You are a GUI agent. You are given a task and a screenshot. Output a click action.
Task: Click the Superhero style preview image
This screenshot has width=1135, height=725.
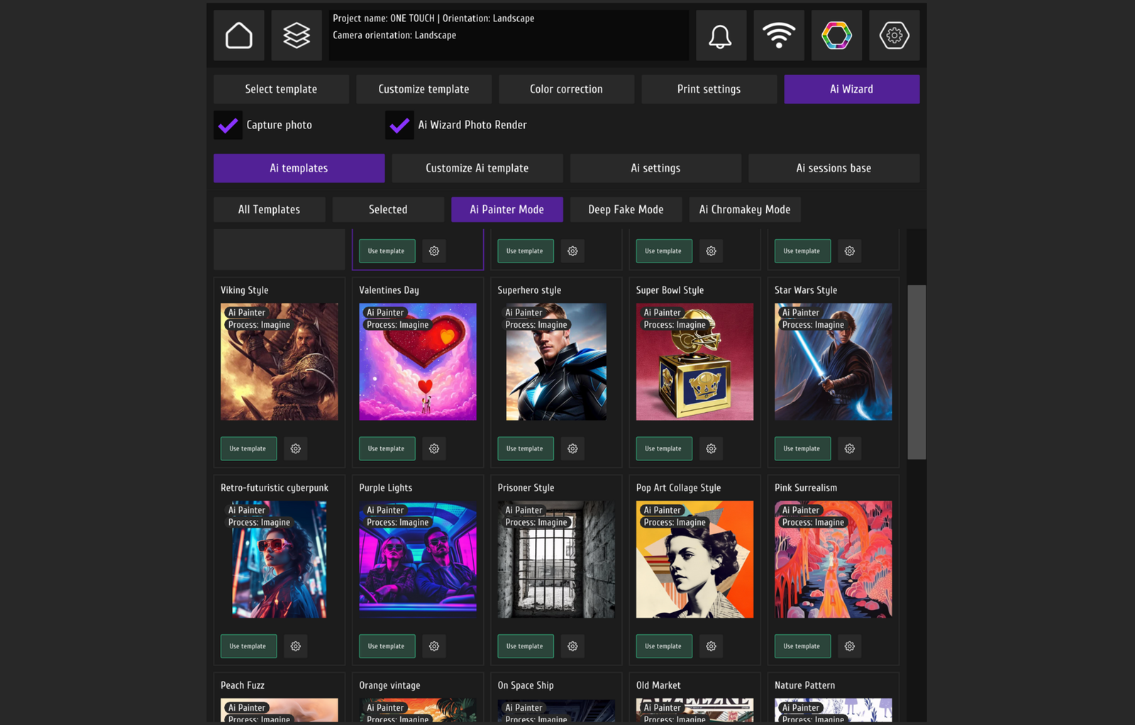point(556,362)
